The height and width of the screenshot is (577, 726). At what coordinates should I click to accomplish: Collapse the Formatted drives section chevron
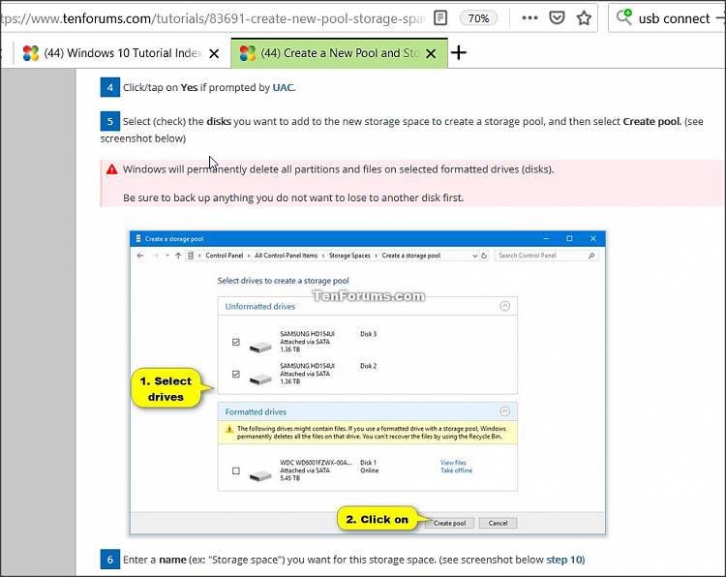[504, 411]
